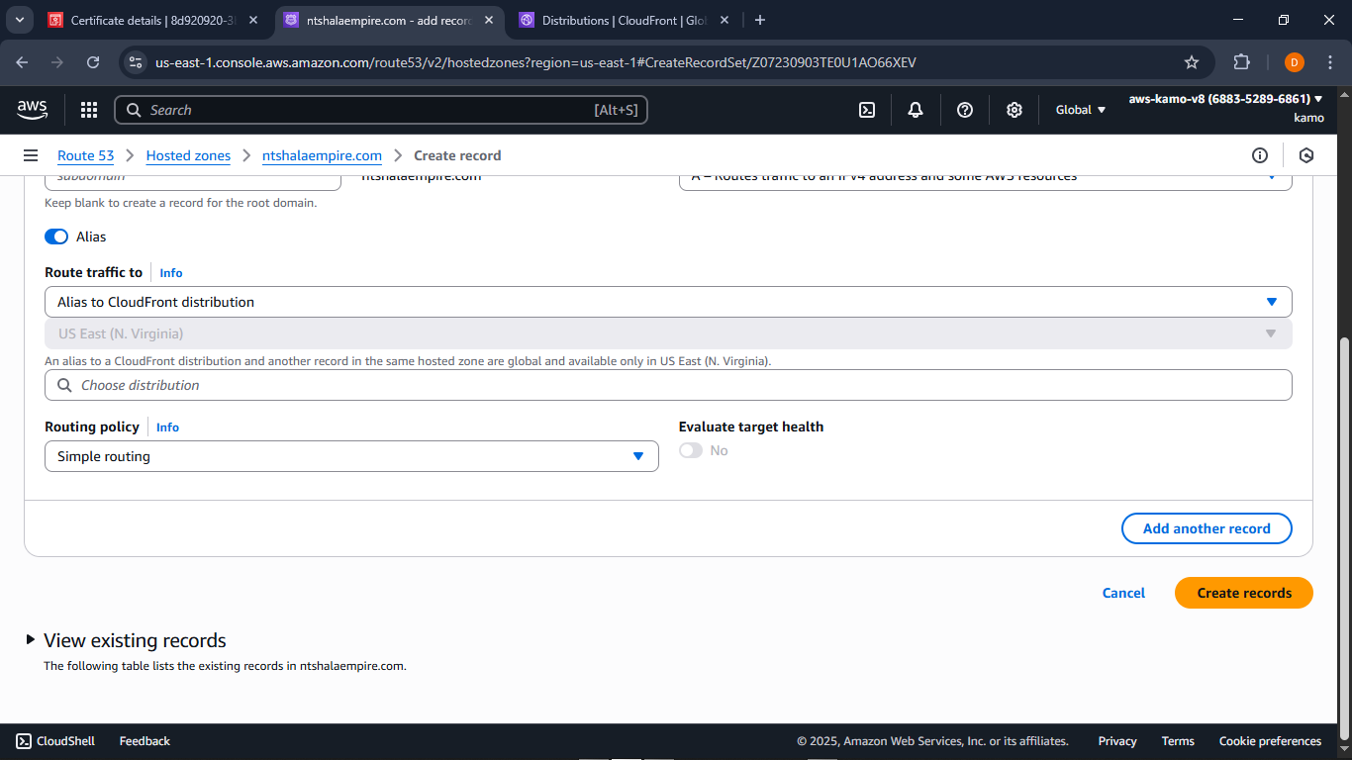Open notifications with the bell icon
The width and height of the screenshot is (1352, 760).
click(915, 110)
